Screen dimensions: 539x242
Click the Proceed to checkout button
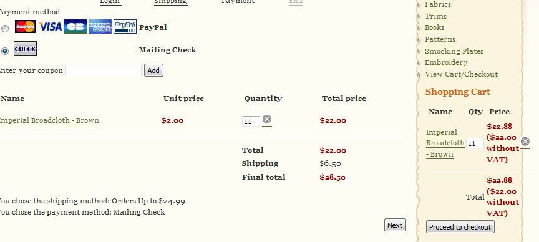pos(460,227)
